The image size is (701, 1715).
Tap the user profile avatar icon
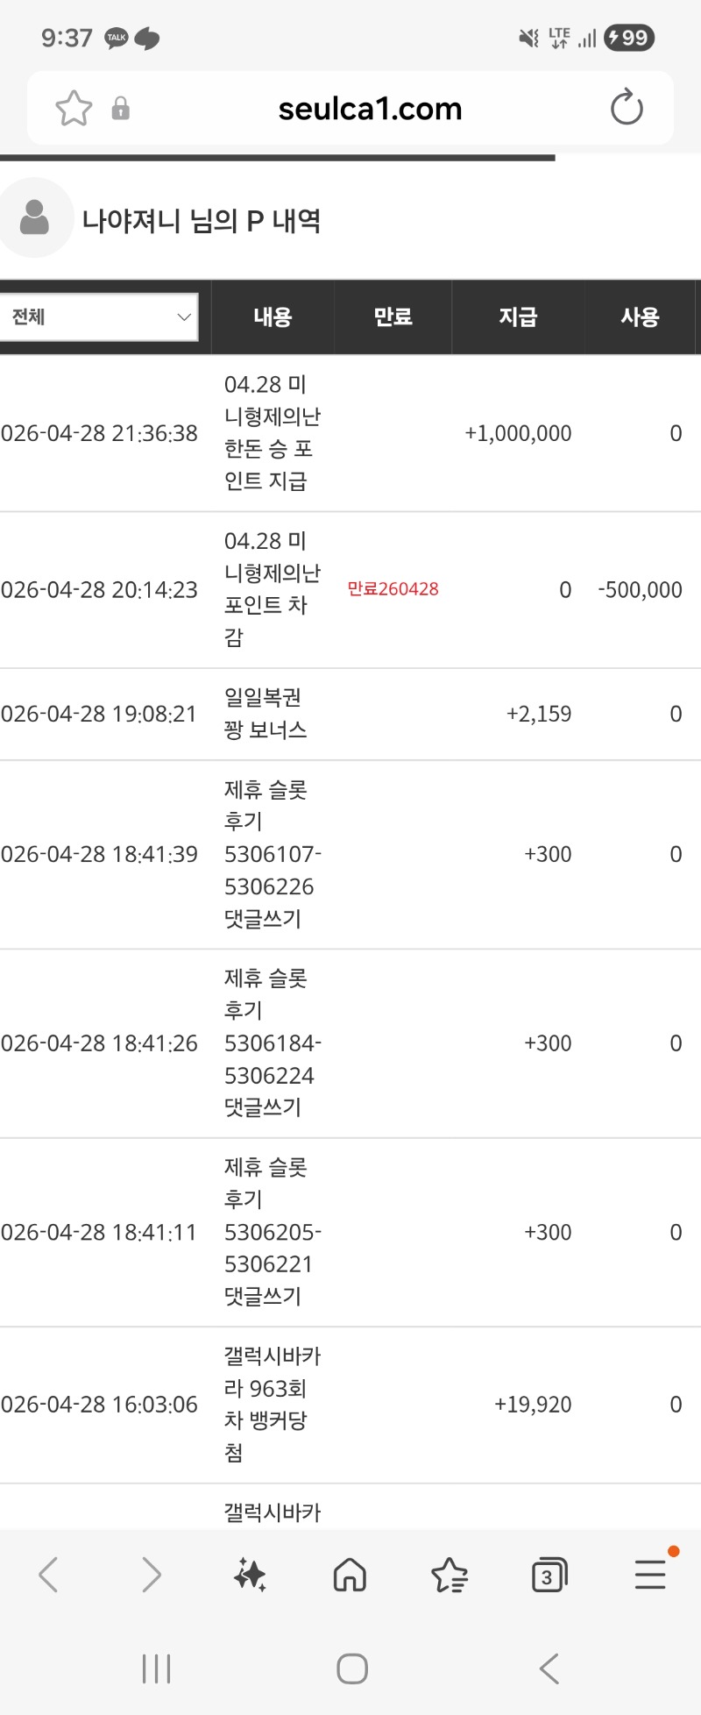tap(34, 218)
